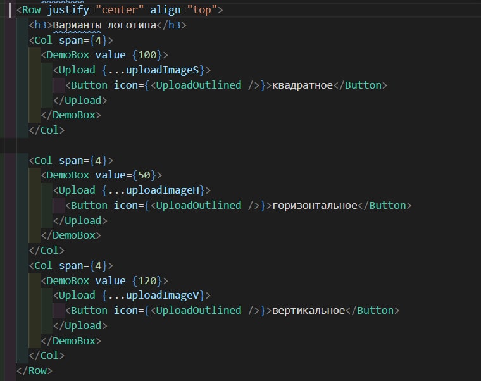Click the opening 'h3' tag name
This screenshot has width=481, height=381.
[40, 25]
